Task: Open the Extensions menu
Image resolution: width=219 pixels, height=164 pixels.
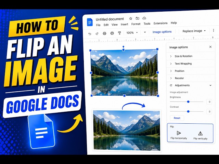Action: pyautogui.click(x=160, y=23)
